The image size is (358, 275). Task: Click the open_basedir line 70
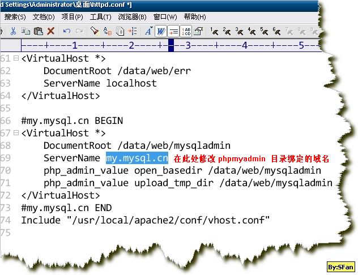pos(182,170)
